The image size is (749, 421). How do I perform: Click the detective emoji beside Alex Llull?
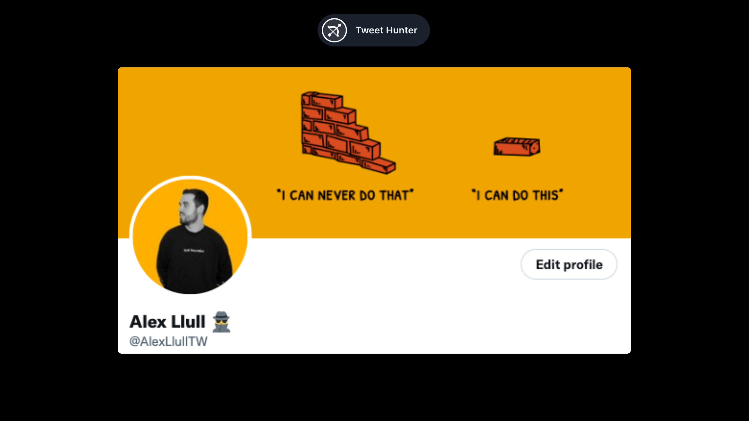[x=221, y=322]
